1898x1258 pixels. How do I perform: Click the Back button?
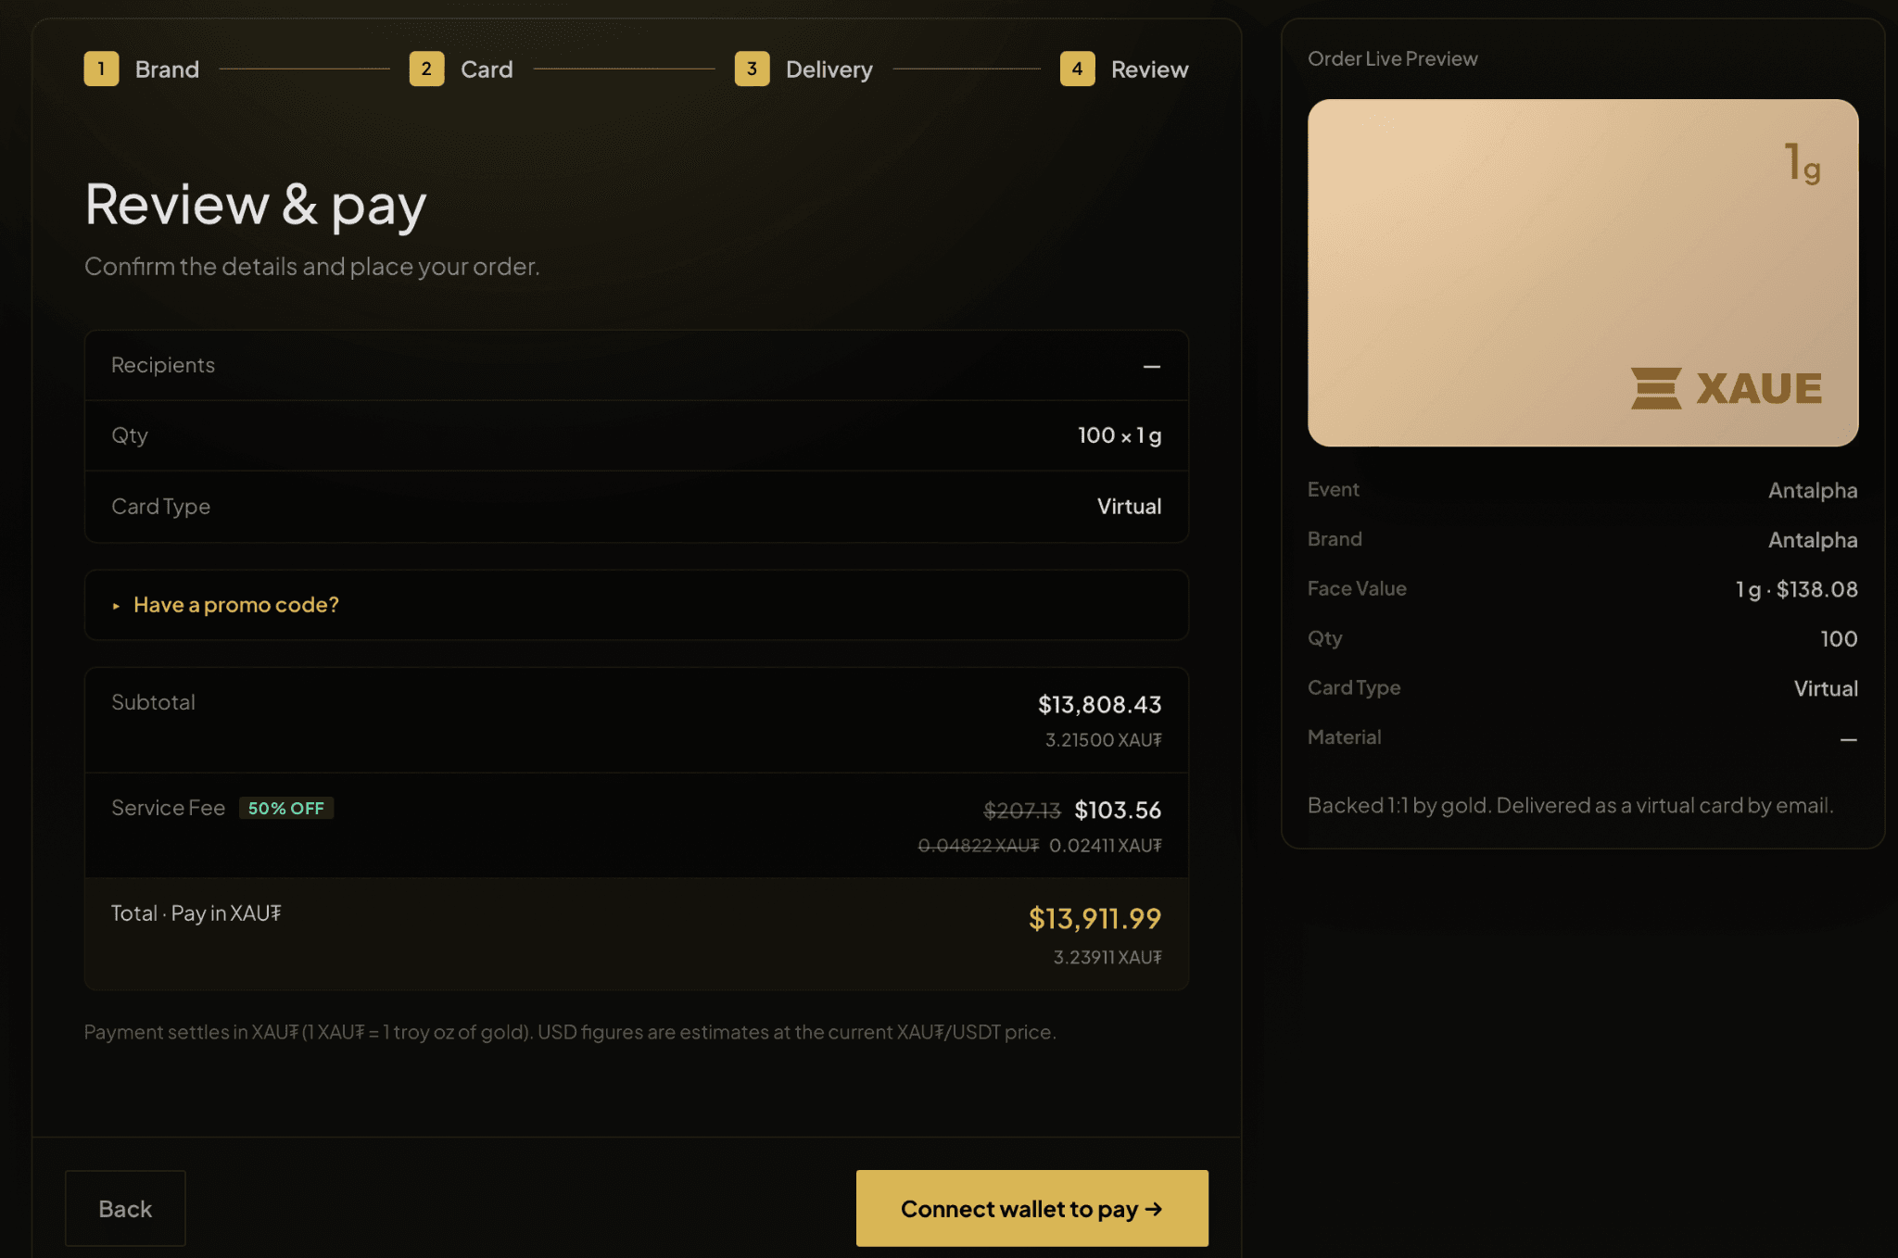click(x=125, y=1208)
